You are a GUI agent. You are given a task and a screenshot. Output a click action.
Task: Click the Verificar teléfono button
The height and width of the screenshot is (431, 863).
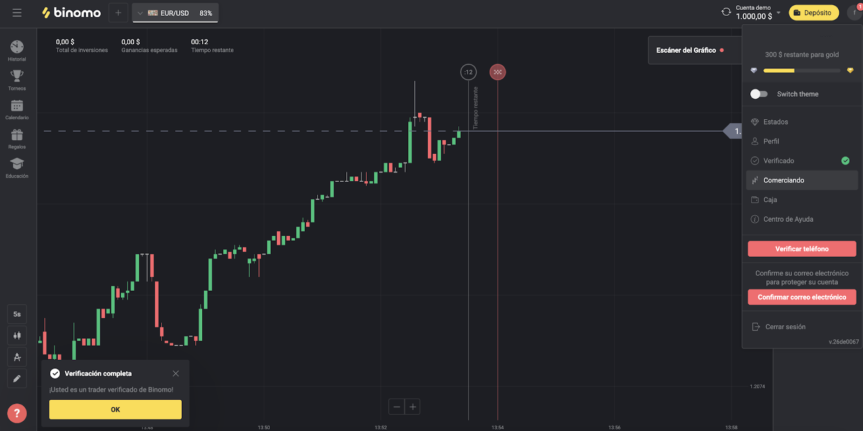pyautogui.click(x=802, y=249)
